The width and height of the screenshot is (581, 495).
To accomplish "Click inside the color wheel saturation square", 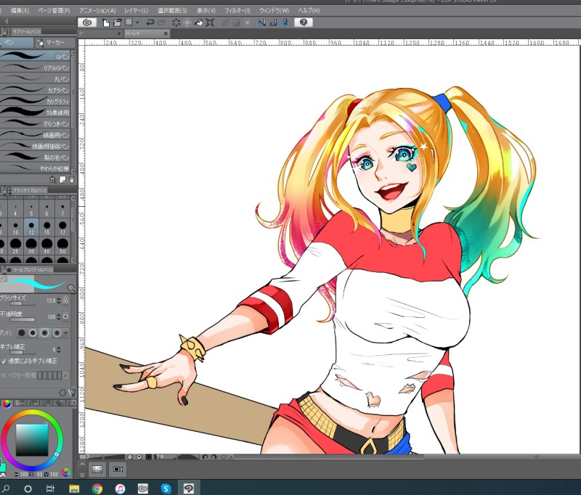I will point(32,440).
